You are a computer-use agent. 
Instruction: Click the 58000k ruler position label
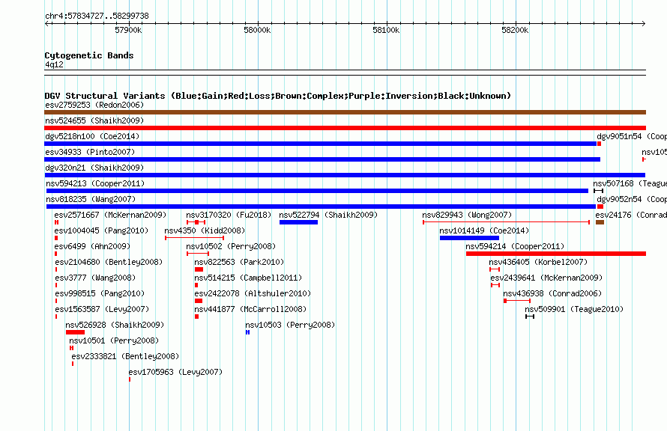tap(257, 30)
